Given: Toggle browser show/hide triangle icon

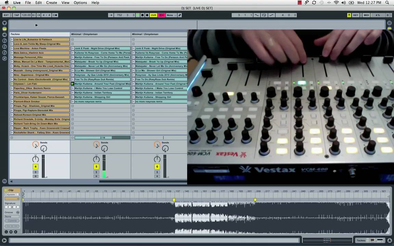Looking at the screenshot, I should point(4,23).
